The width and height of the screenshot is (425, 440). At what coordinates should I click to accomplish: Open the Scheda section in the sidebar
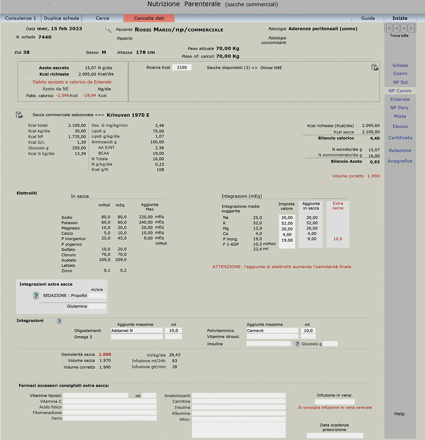tap(400, 65)
